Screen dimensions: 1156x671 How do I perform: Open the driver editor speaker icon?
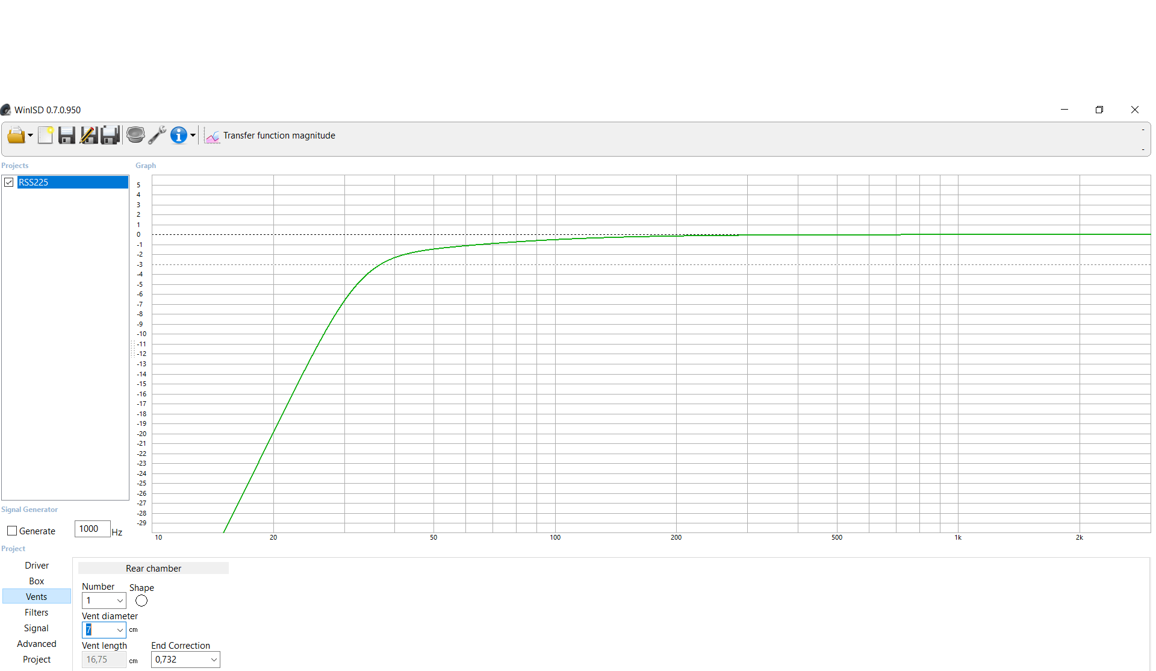coord(135,135)
